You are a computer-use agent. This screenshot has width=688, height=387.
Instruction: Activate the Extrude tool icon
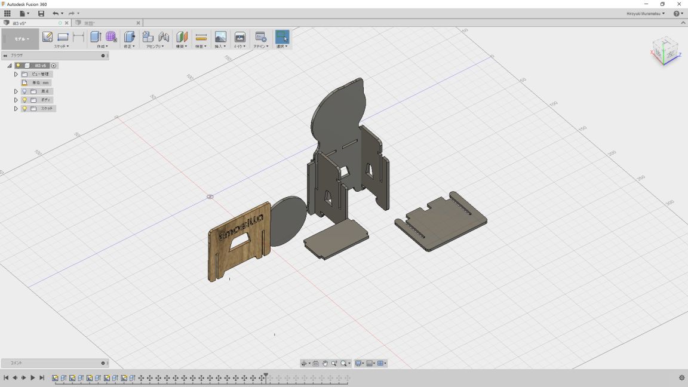[96, 37]
